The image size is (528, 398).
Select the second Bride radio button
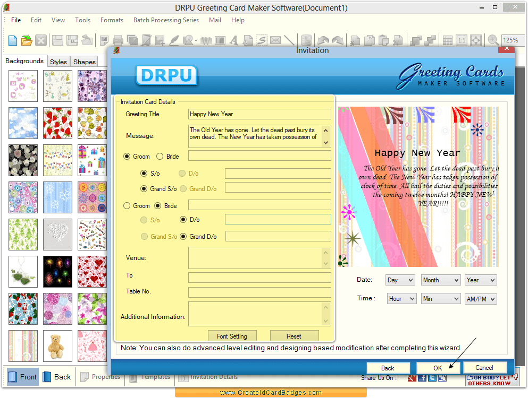pos(157,205)
